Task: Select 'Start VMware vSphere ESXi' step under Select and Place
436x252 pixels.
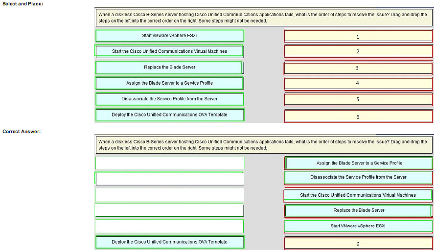Action: click(170, 36)
